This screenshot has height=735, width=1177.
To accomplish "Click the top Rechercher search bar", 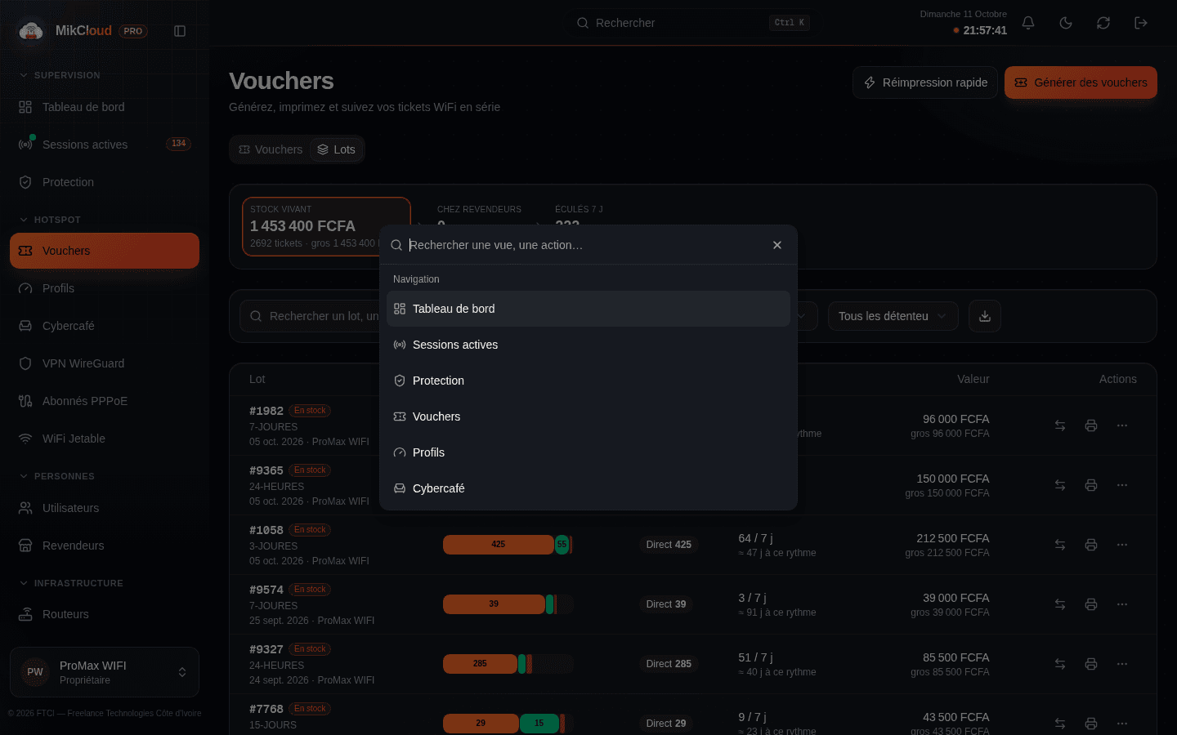I will click(691, 23).
